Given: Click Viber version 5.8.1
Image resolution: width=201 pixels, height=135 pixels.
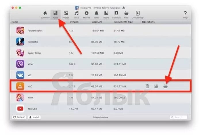Looking at the screenshot, I should point(72,64).
